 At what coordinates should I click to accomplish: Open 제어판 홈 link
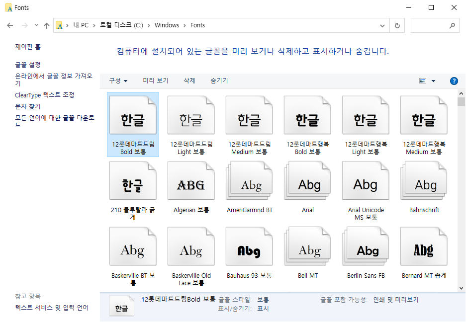click(x=28, y=47)
